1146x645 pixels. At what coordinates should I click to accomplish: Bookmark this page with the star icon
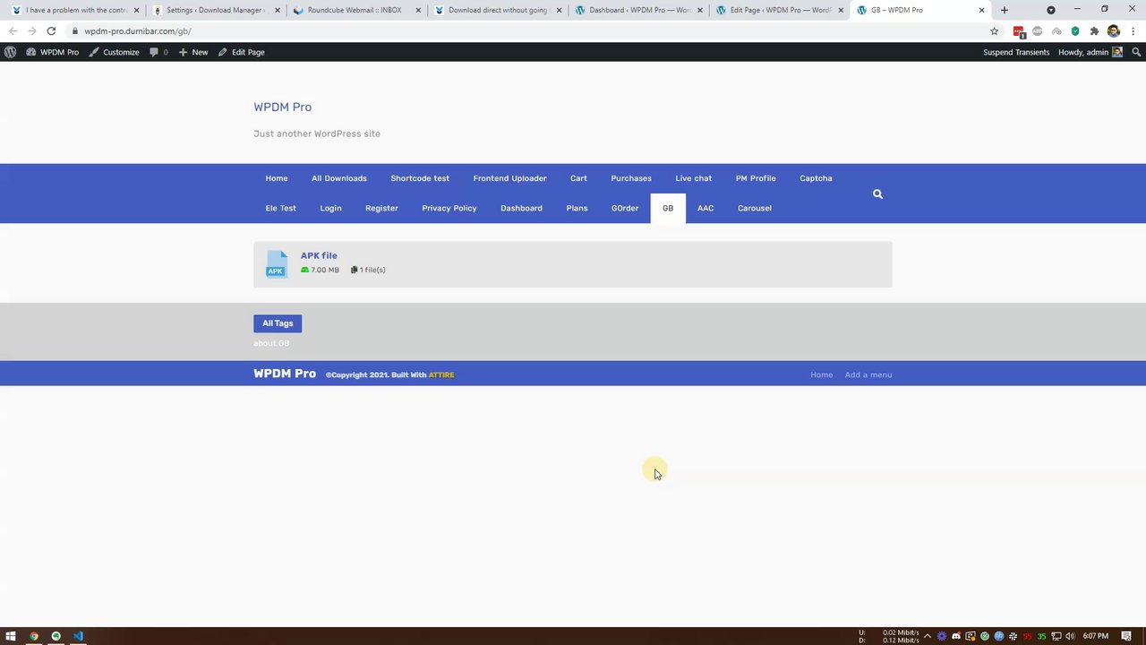click(994, 31)
